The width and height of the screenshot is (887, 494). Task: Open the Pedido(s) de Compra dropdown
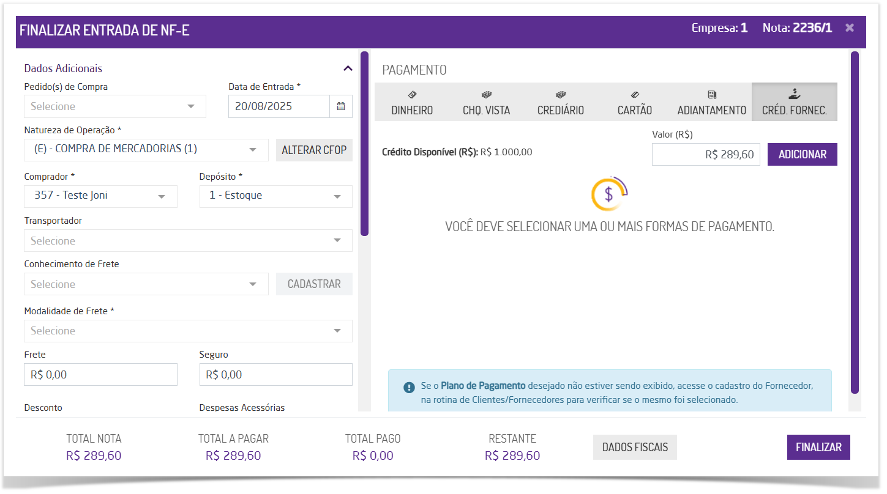point(115,106)
